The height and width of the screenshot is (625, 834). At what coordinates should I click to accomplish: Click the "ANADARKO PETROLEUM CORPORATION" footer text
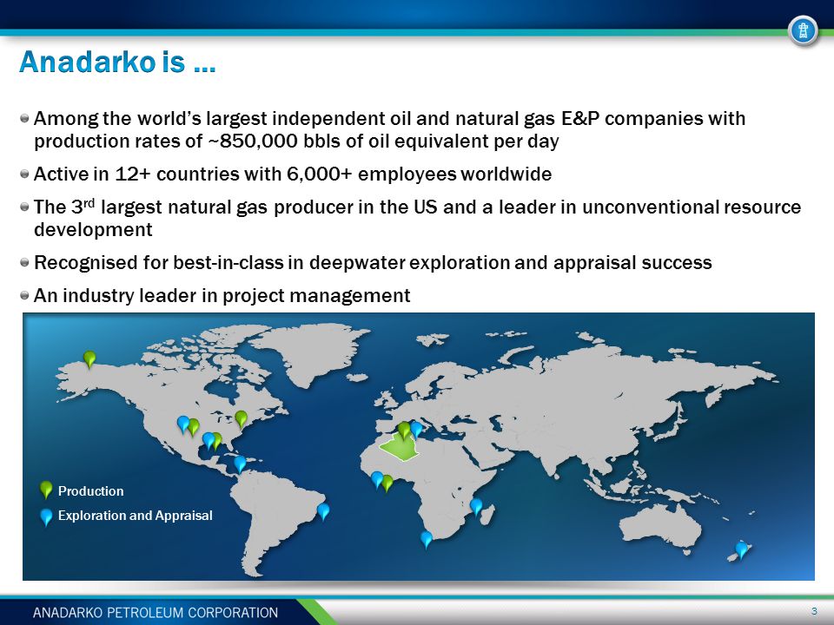click(156, 613)
